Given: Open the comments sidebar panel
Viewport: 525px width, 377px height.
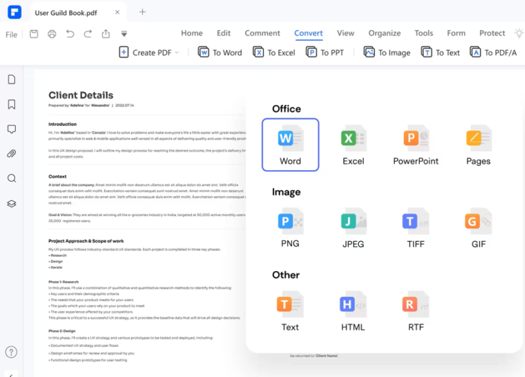Looking at the screenshot, I should [x=12, y=129].
